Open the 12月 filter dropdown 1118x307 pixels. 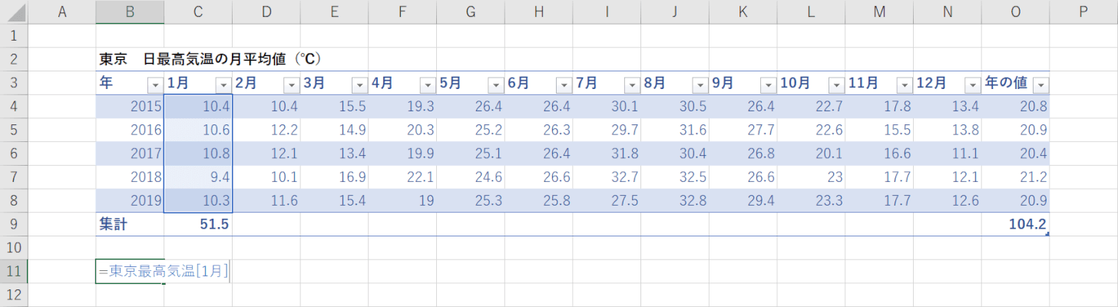(x=972, y=85)
